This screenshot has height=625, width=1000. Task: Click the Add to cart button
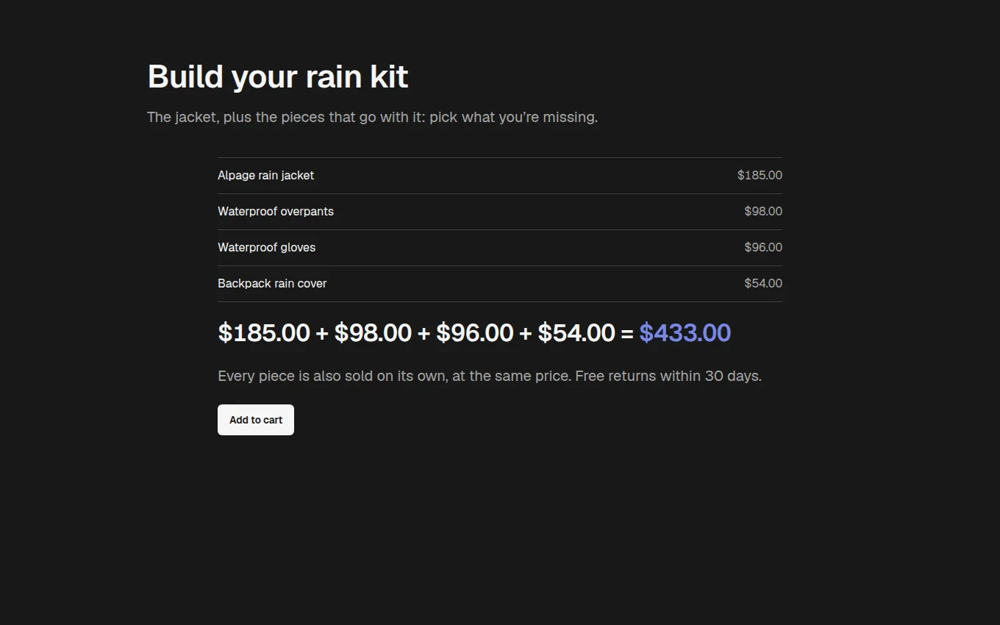[x=256, y=420]
